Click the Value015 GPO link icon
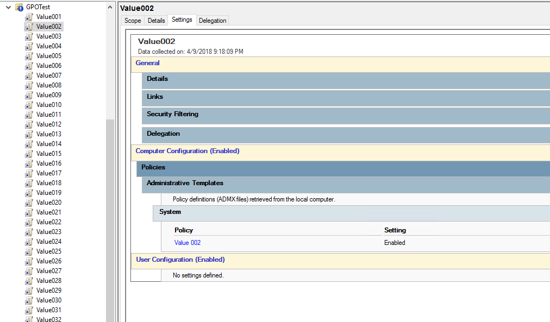The width and height of the screenshot is (550, 322). 29,154
